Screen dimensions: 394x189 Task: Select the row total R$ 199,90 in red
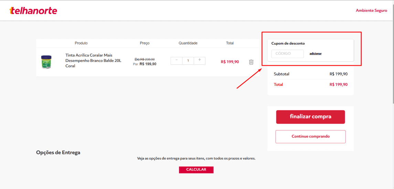[230, 62]
